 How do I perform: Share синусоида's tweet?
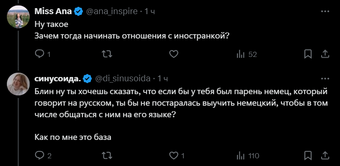click(x=325, y=156)
